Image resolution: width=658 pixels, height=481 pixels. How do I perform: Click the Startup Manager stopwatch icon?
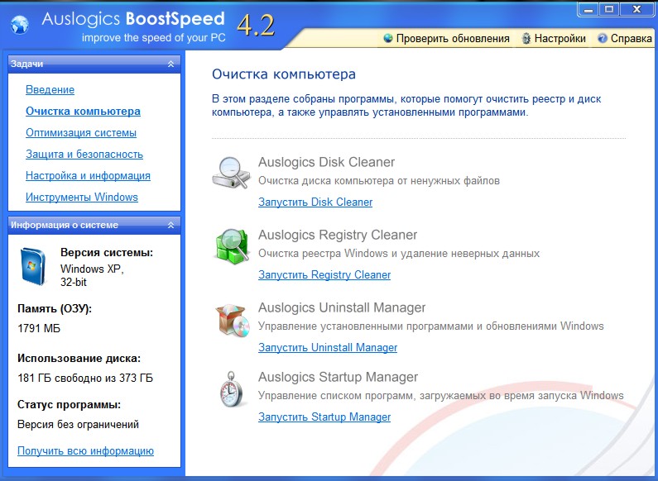(232, 388)
